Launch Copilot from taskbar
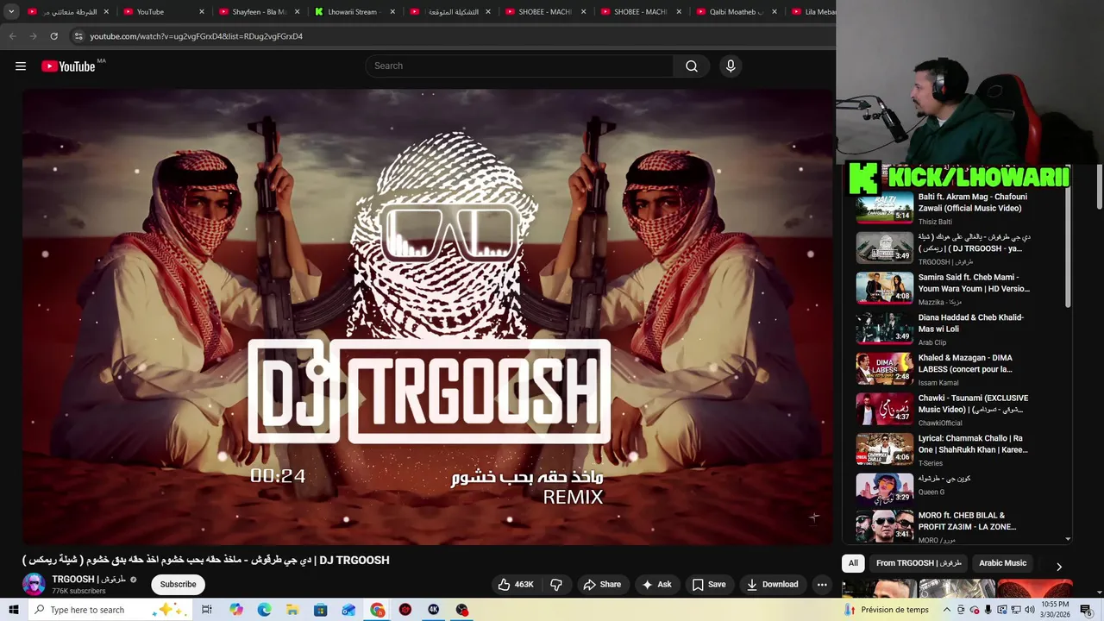1104x621 pixels. pos(236,610)
